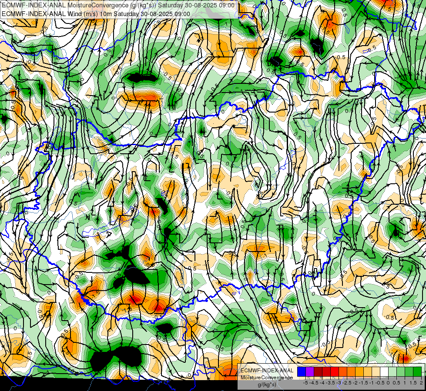Click the legend tick label '-2.5'

point(347,383)
